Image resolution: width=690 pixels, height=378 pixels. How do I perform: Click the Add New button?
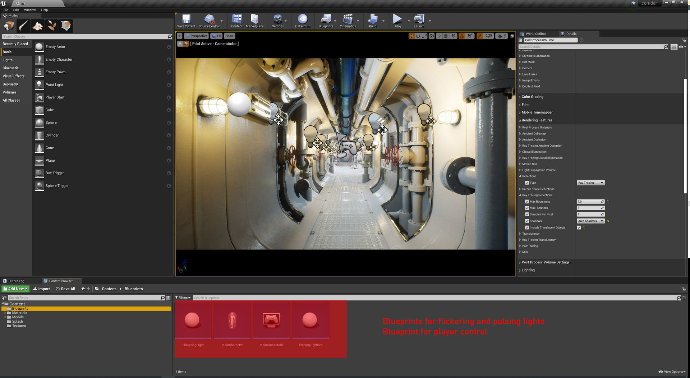15,289
